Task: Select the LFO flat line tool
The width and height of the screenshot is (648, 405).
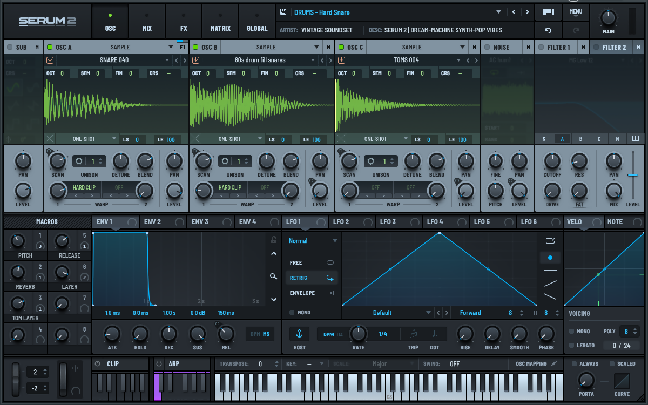Action: pyautogui.click(x=550, y=271)
